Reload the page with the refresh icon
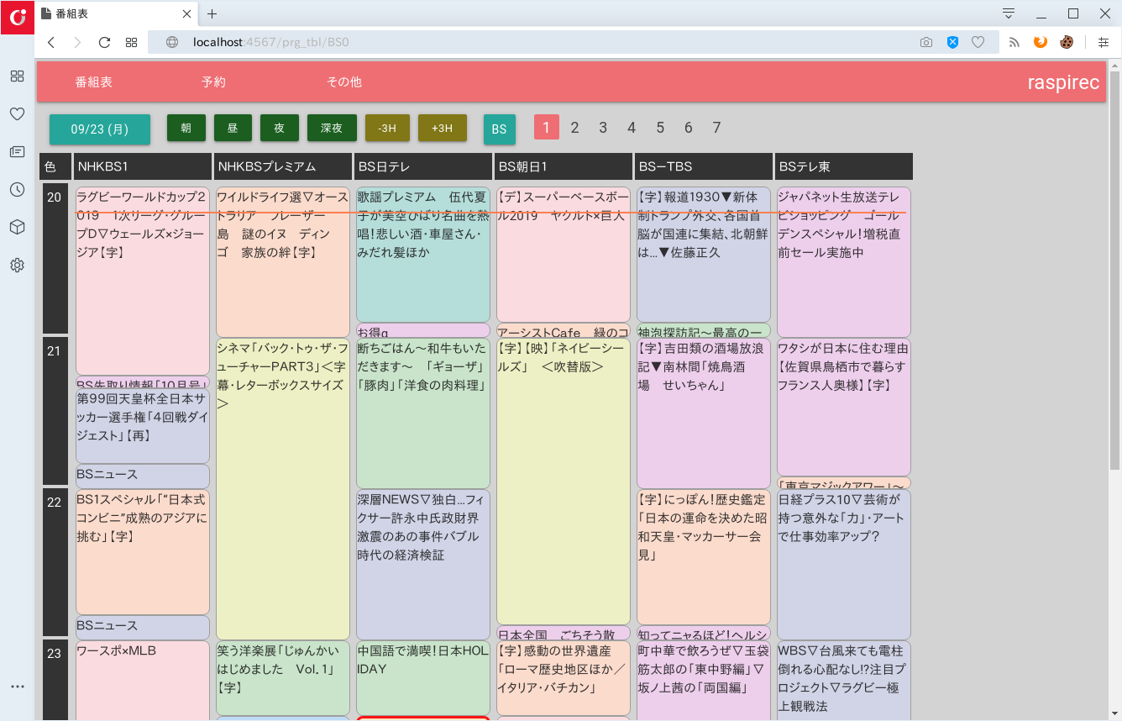Screen dimensions: 1122x721 104,42
